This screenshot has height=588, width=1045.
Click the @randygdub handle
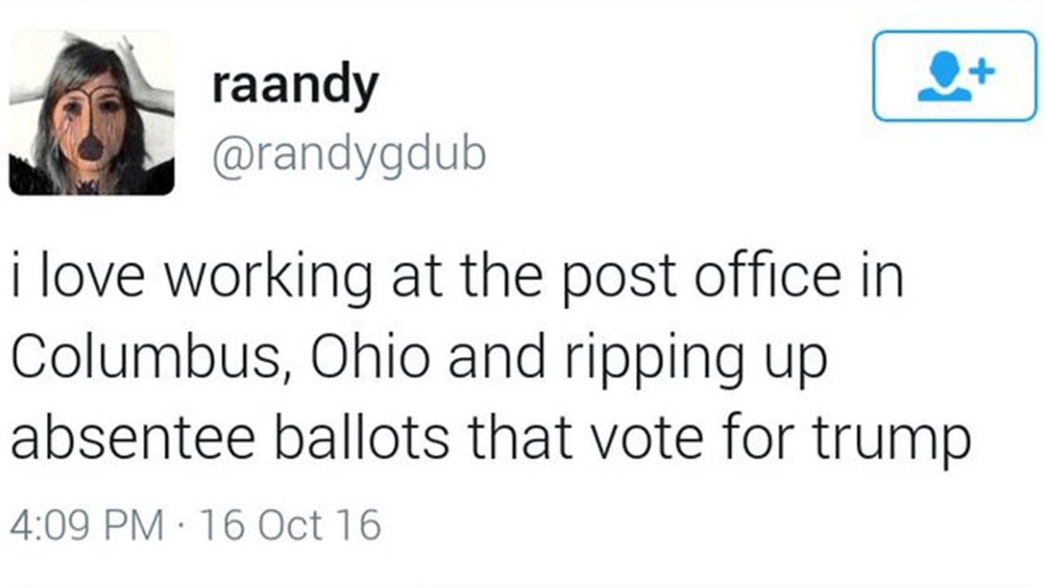[349, 154]
